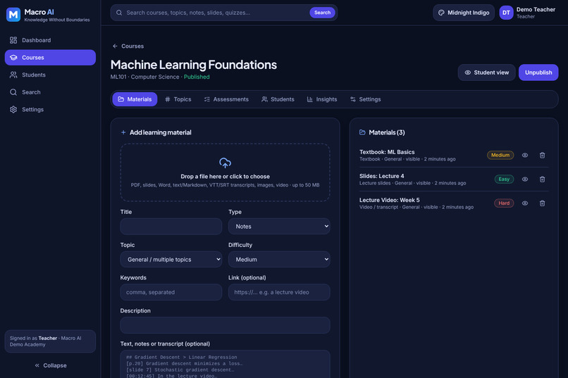Screen dimensions: 568x378
Task: Toggle visibility of Lecture Video: Week 5
Action: pyautogui.click(x=524, y=203)
